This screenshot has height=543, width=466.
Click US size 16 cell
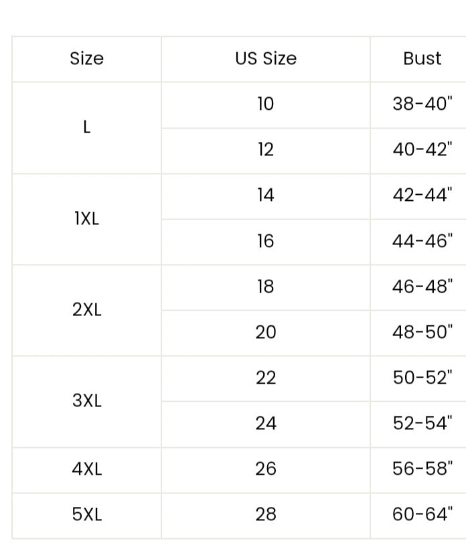coord(265,241)
